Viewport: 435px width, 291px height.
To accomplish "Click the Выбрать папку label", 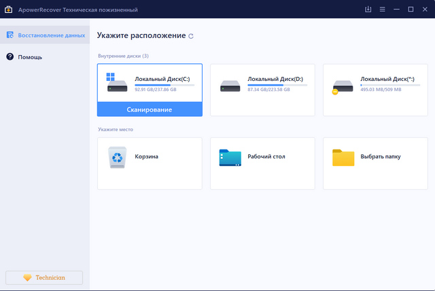I will coord(381,156).
